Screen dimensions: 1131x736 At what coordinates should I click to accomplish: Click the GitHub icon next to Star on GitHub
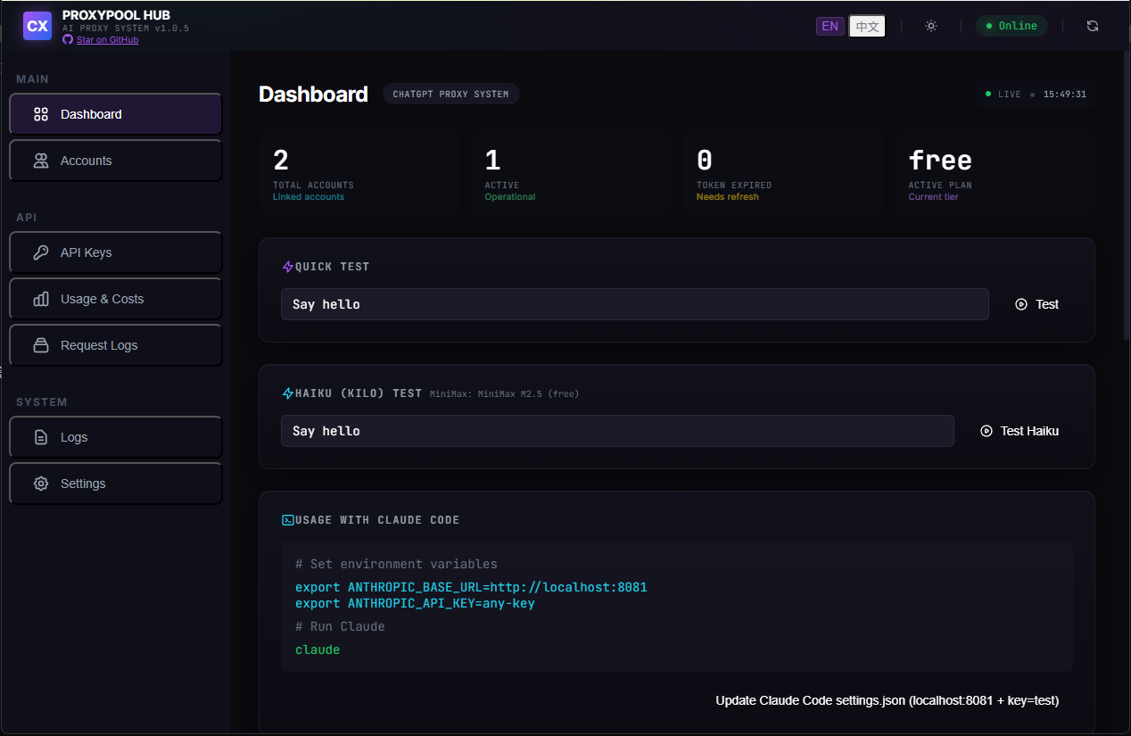point(70,39)
